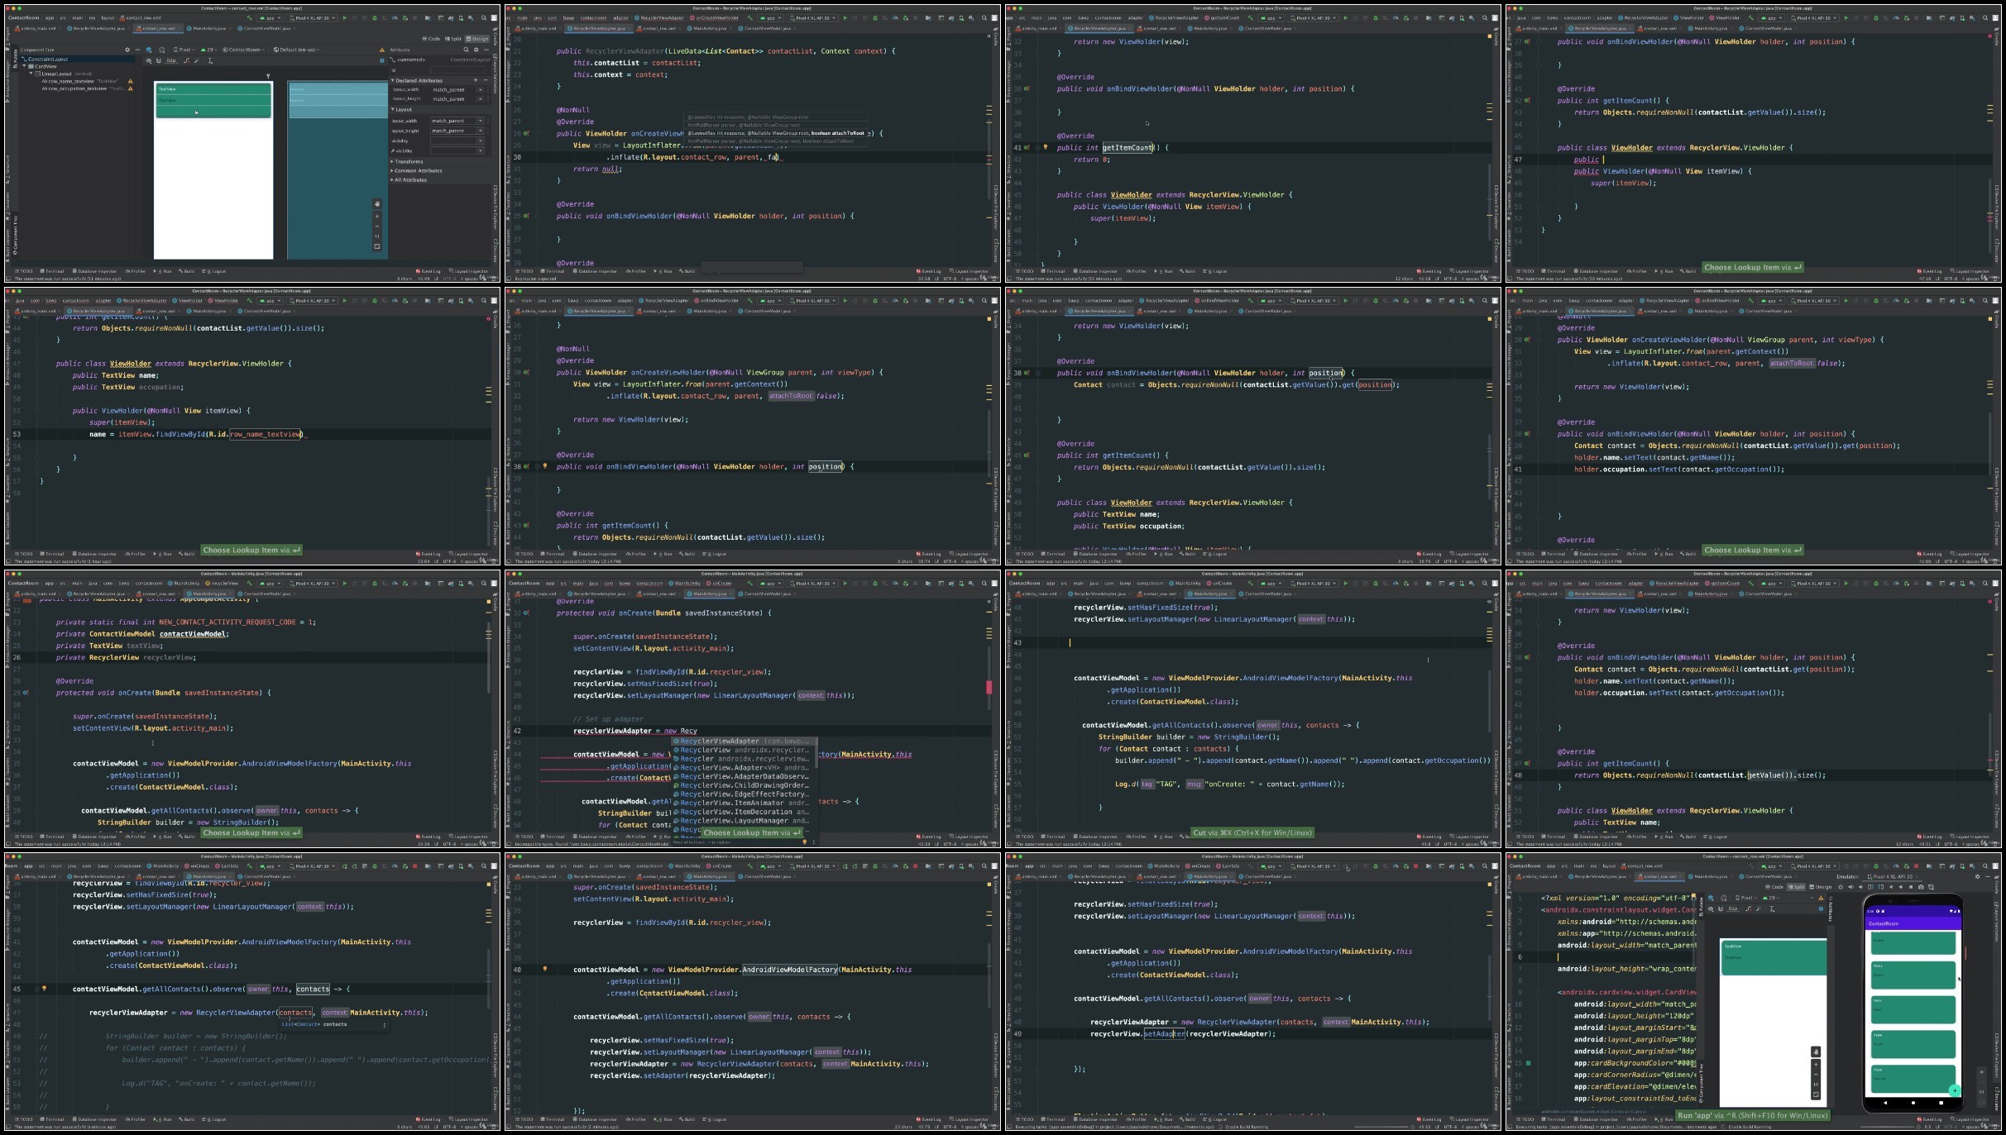
Task: Open Database Inspector tool window in Design-view frame
Action: [96, 270]
